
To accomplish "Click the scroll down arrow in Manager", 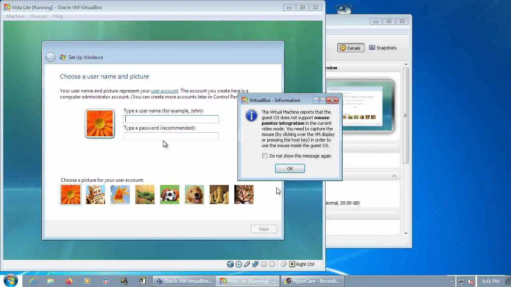I will click(x=406, y=234).
